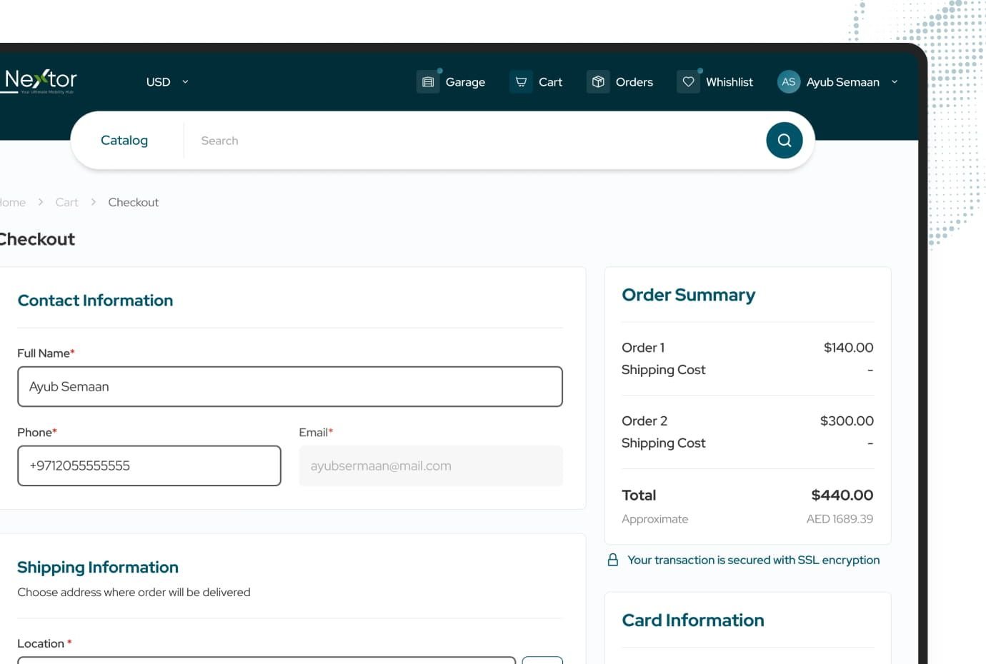
Task: Click the Contact Information heading
Action: 95,301
